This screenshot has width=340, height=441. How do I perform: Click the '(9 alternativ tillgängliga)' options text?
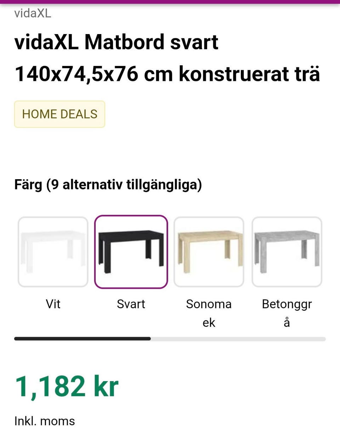[x=124, y=185]
